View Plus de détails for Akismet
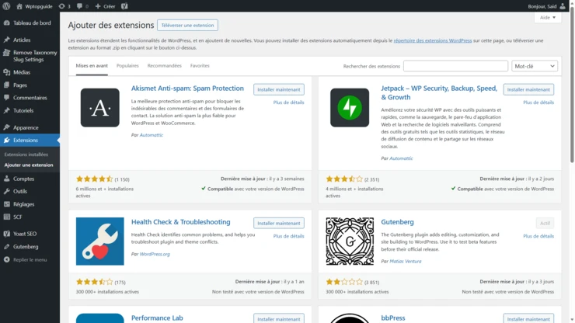 288,102
